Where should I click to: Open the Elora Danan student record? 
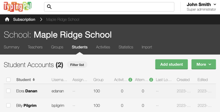(27, 91)
